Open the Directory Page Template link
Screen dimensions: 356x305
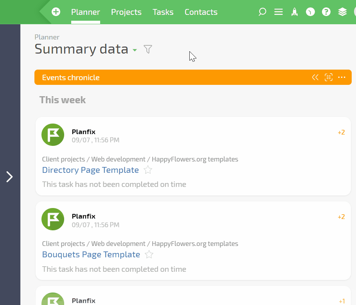(x=90, y=170)
